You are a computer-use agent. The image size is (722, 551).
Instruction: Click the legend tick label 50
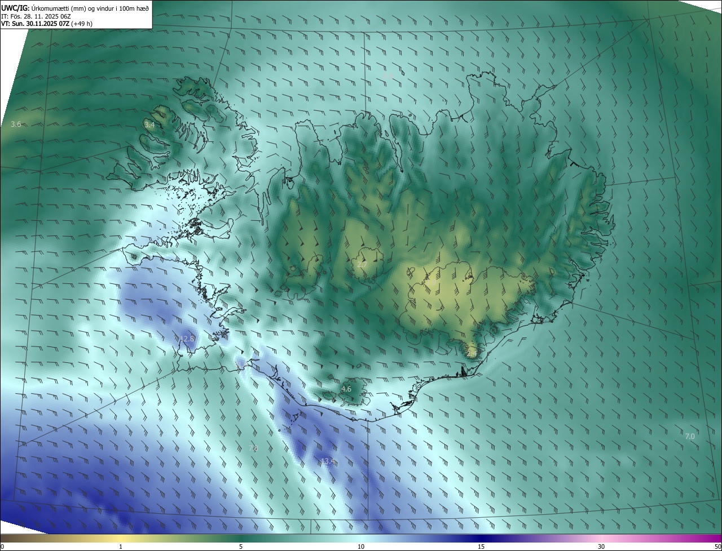point(717,547)
